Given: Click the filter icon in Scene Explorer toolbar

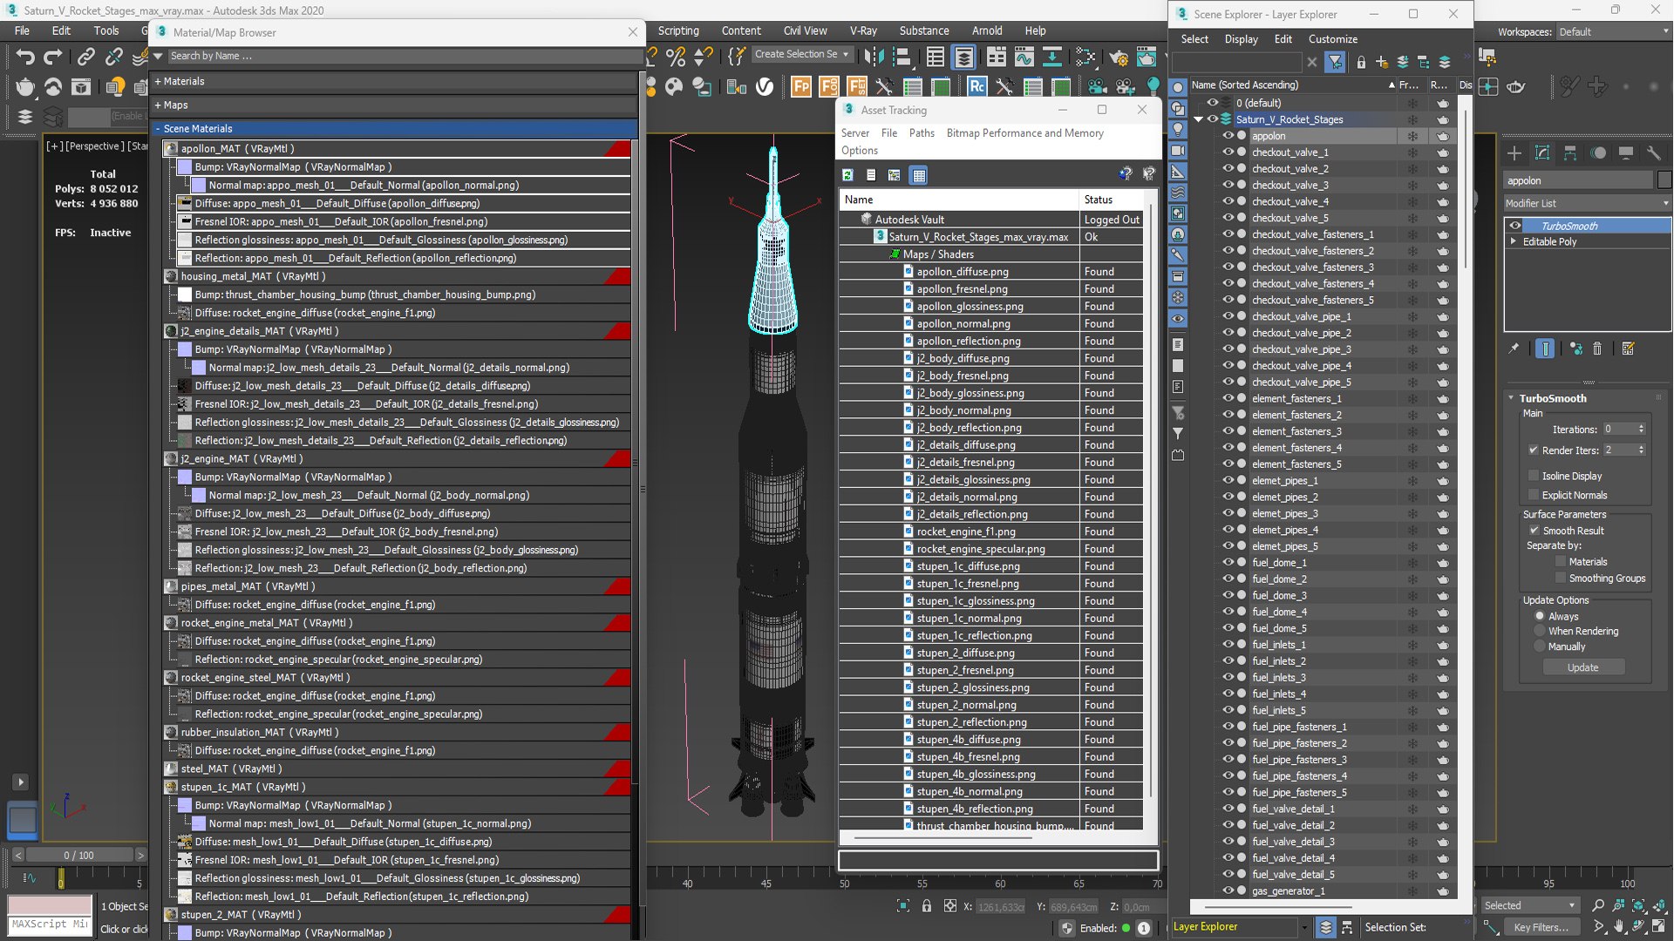Looking at the screenshot, I should pos(1335,62).
